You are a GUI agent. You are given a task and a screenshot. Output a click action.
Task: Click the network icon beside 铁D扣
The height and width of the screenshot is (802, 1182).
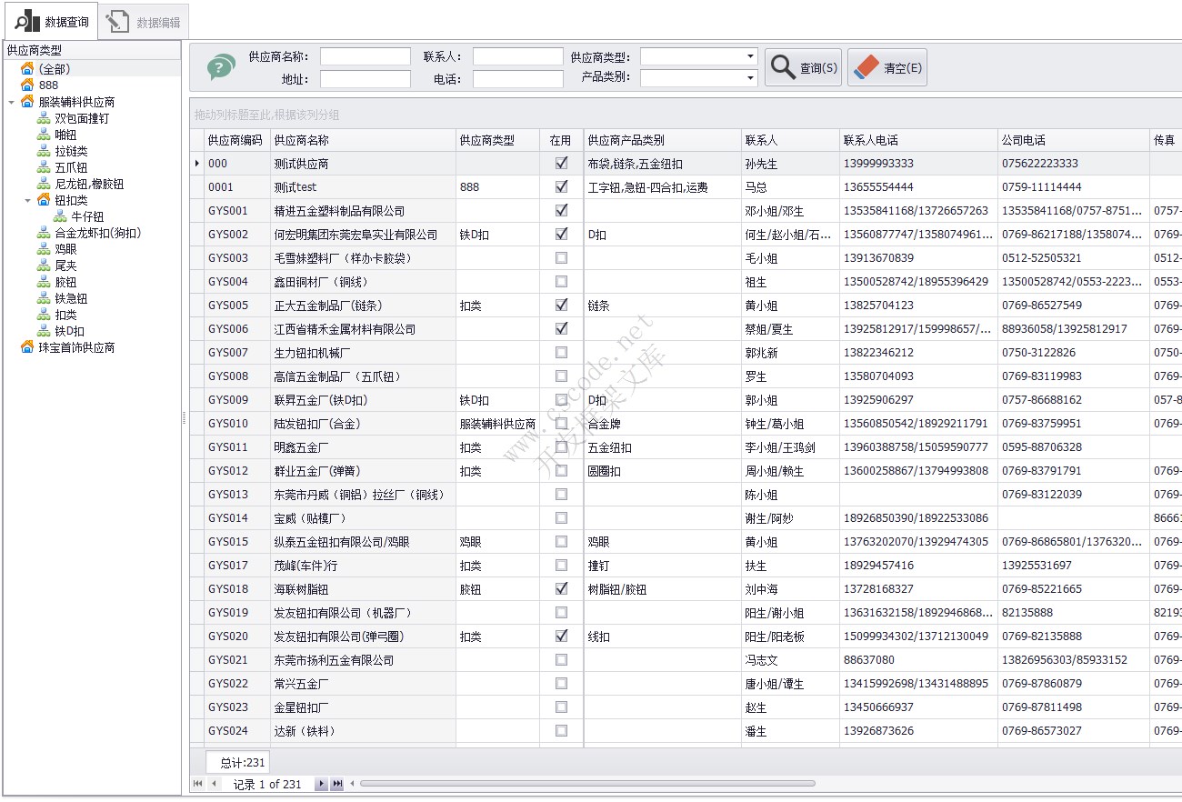click(44, 331)
